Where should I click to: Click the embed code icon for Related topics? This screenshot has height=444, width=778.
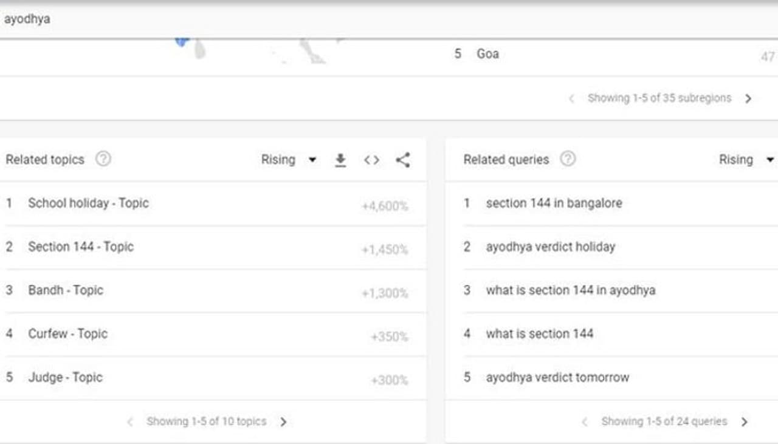coord(371,160)
